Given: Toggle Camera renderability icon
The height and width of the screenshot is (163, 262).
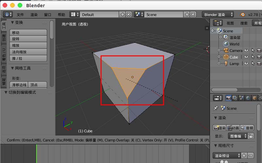Looking at the screenshot, I should pos(259,50).
